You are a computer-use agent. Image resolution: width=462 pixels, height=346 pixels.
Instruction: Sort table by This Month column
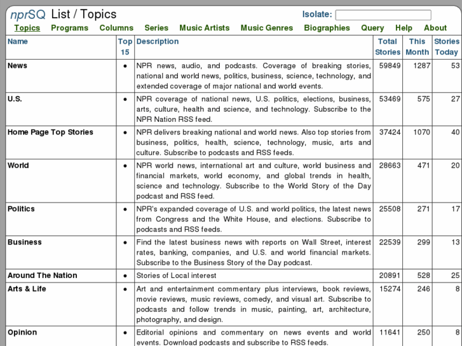click(x=418, y=47)
